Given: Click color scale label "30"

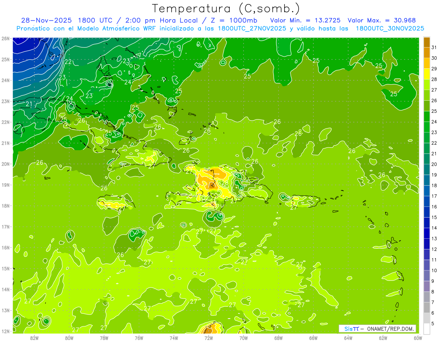Looking at the screenshot, I should coord(434,58).
